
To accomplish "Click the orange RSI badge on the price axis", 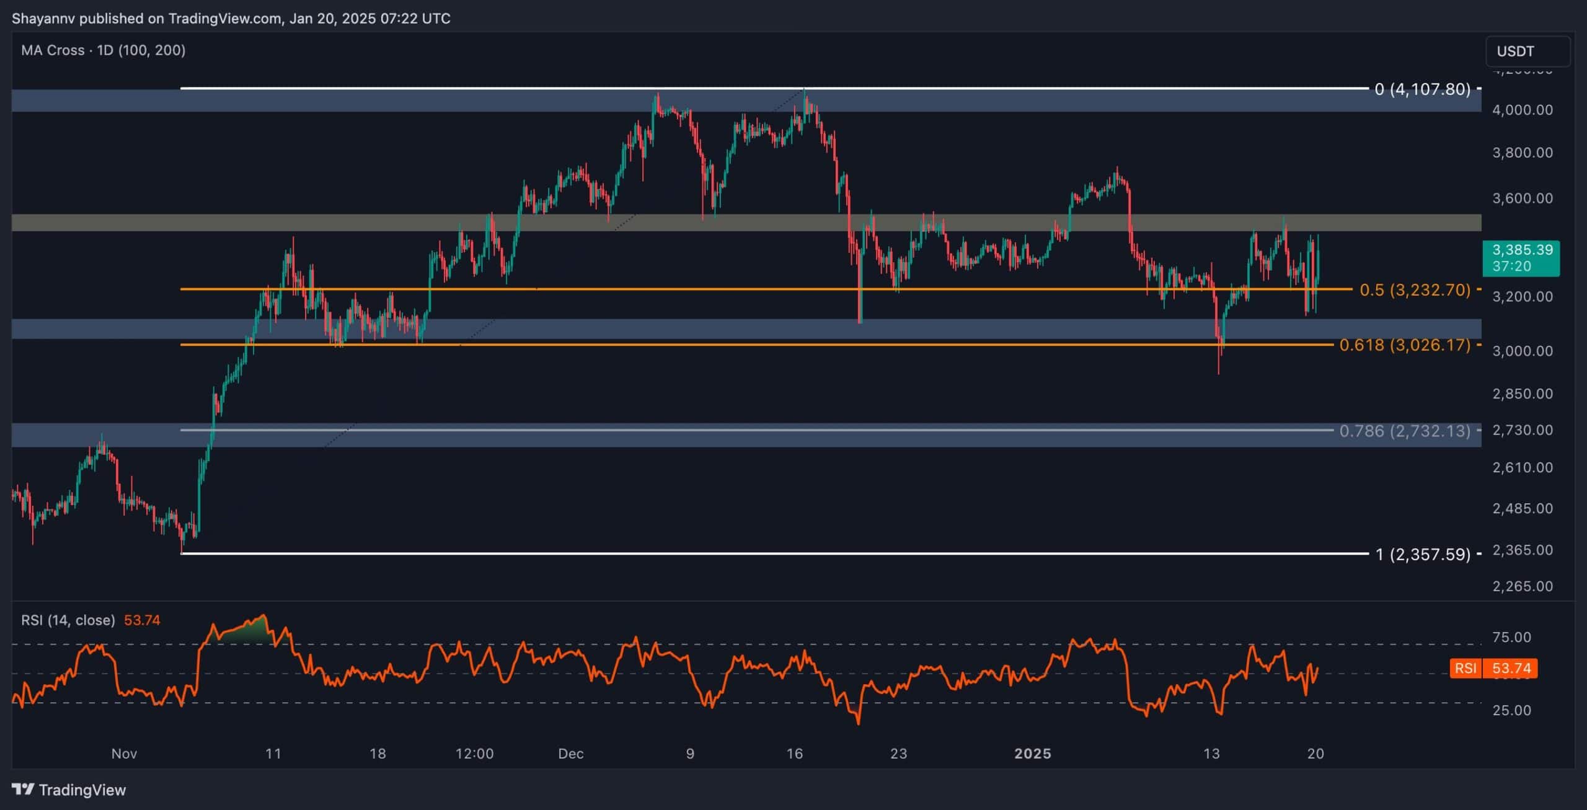I will pyautogui.click(x=1465, y=668).
